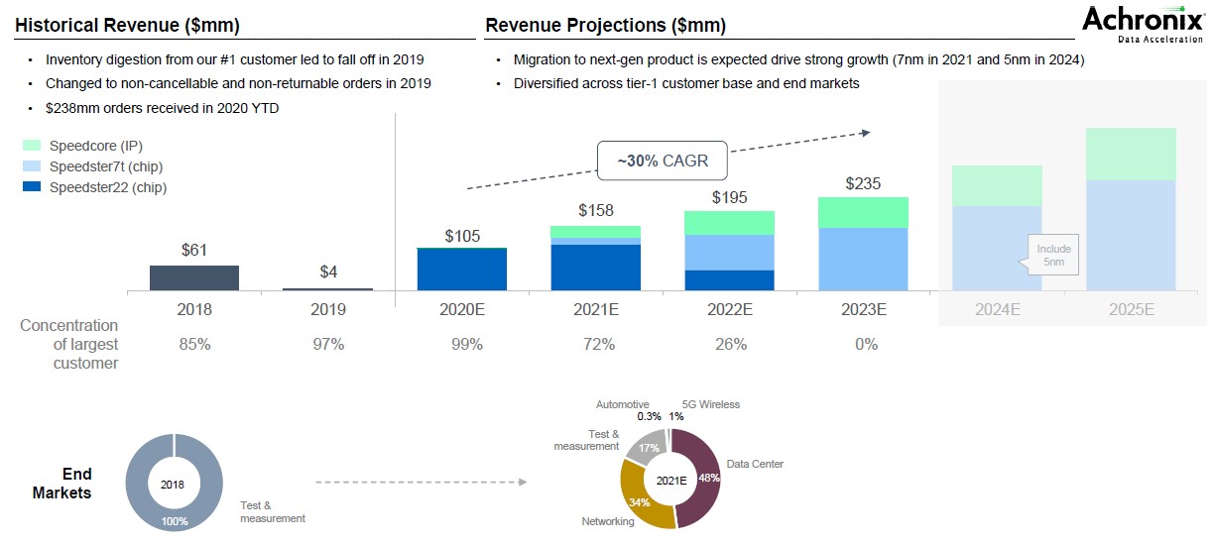This screenshot has width=1215, height=545.
Task: Click the Revenue Projections ($mm) heading
Action: pos(605,25)
